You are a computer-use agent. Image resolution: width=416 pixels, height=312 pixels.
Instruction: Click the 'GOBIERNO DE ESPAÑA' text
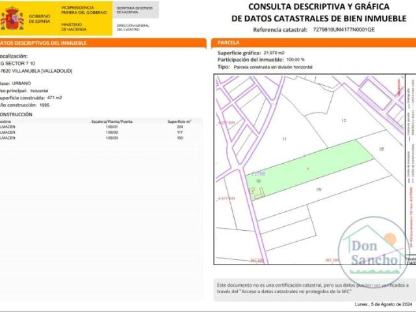[40, 19]
